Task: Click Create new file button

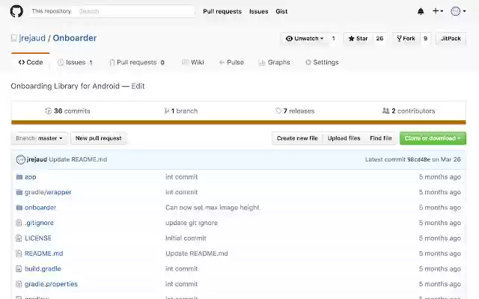Action: point(297,138)
